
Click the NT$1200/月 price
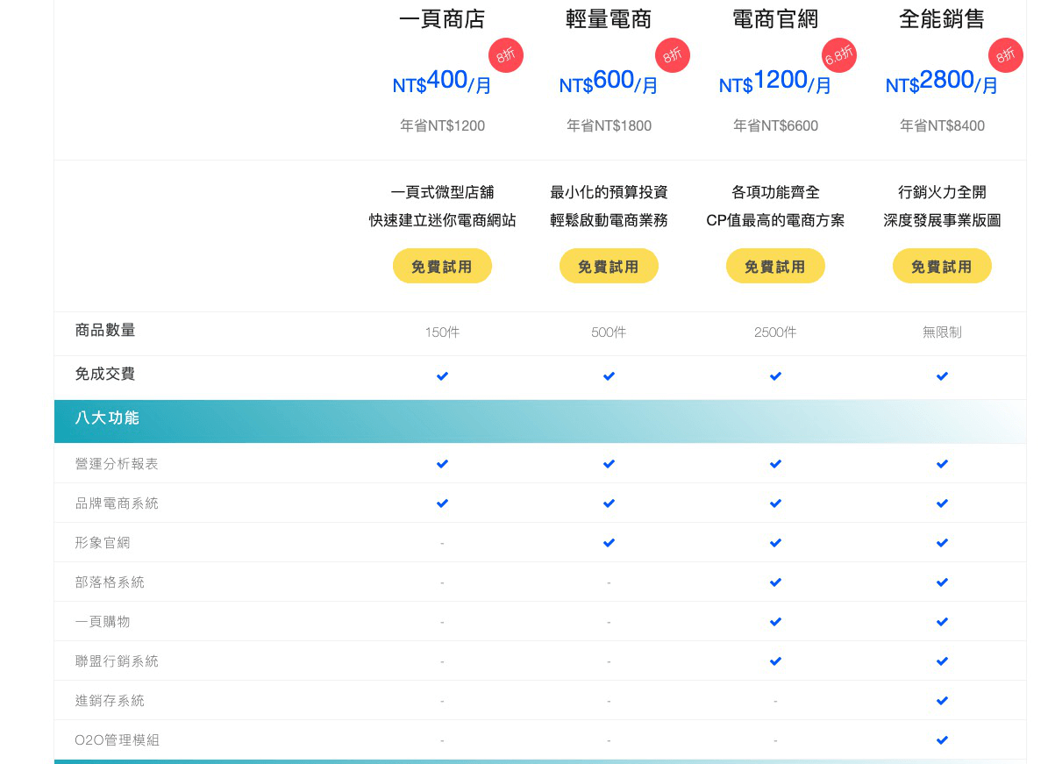[775, 82]
